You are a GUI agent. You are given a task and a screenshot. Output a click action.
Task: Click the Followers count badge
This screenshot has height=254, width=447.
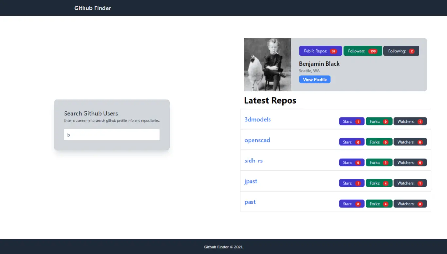(x=363, y=51)
